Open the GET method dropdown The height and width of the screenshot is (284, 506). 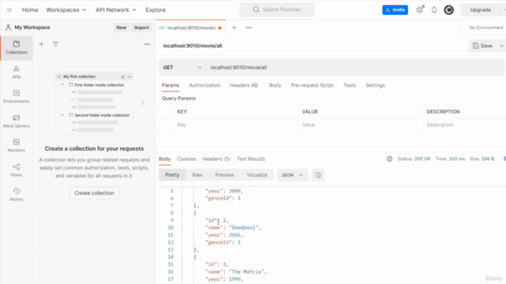pyautogui.click(x=183, y=68)
